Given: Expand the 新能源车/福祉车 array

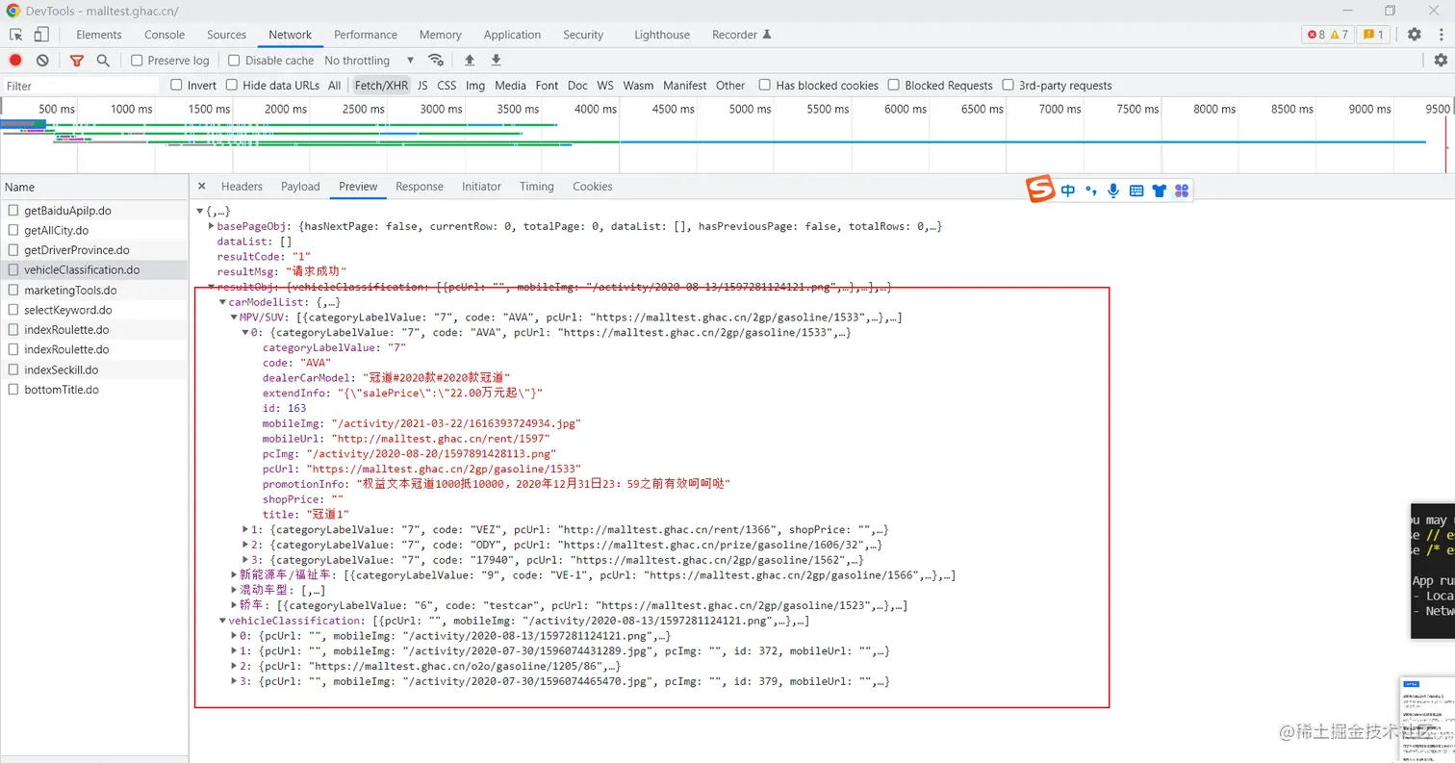Looking at the screenshot, I should (x=234, y=575).
